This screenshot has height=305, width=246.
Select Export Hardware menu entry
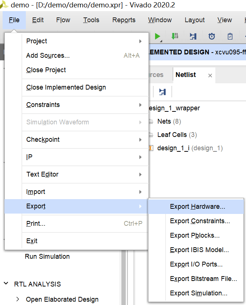tap(197, 207)
